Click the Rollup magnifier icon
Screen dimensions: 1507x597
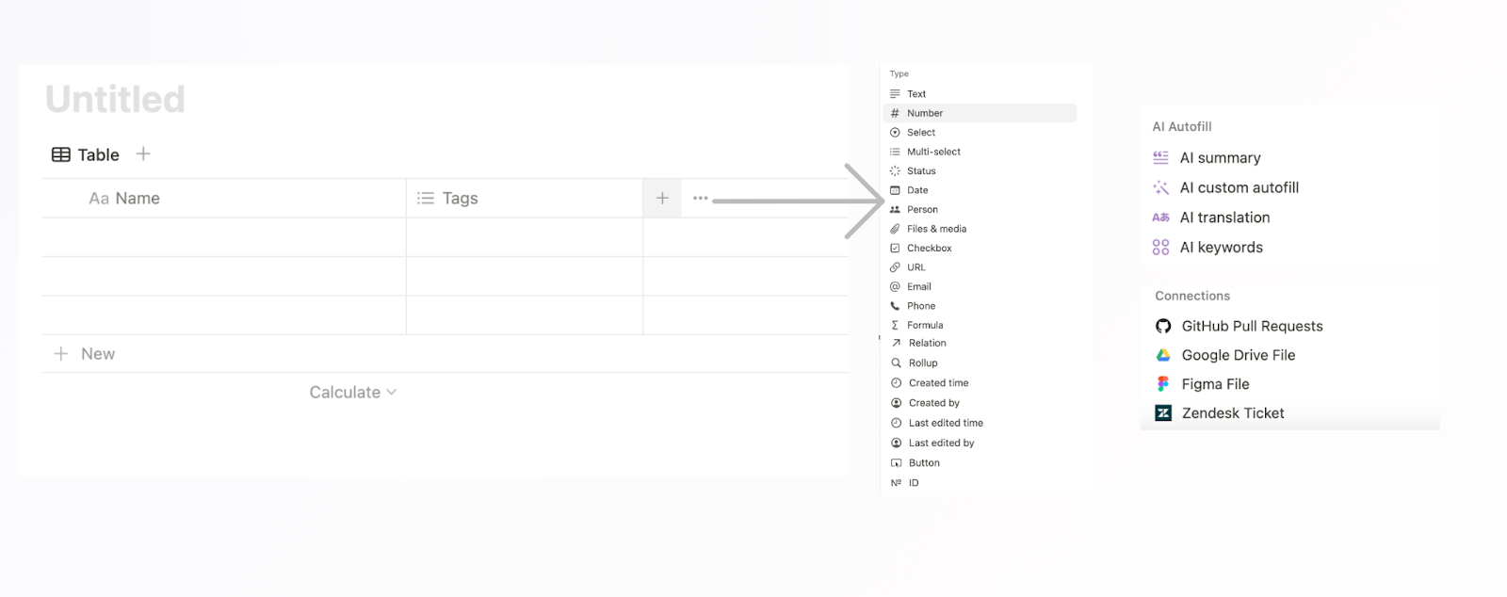(897, 363)
